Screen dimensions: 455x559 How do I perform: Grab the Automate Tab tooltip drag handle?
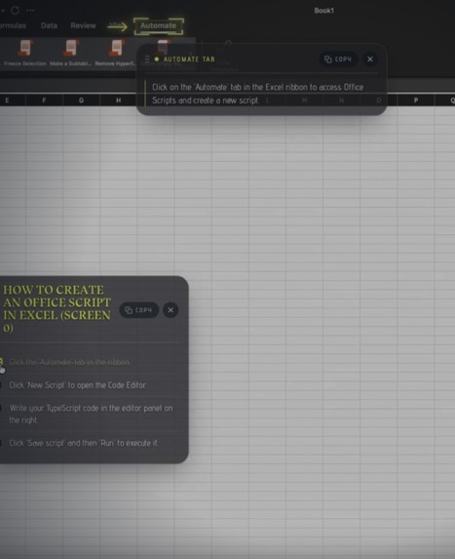[x=147, y=60]
